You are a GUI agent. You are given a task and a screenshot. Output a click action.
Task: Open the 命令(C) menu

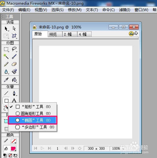pyautogui.click(x=109, y=10)
